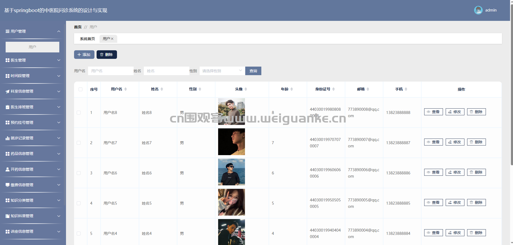Viewport: 513px width, 245px height.
Task: Click the 科室信息管理 paper-plane icon
Action: tap(8, 91)
